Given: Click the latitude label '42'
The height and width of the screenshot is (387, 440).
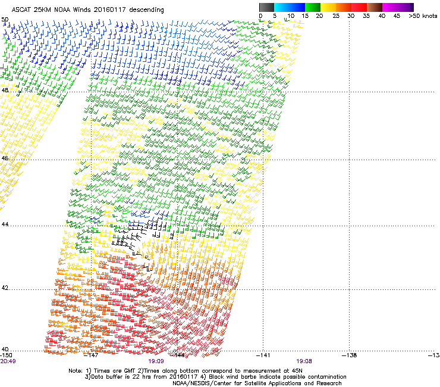Looking at the screenshot, I should click(5, 288).
